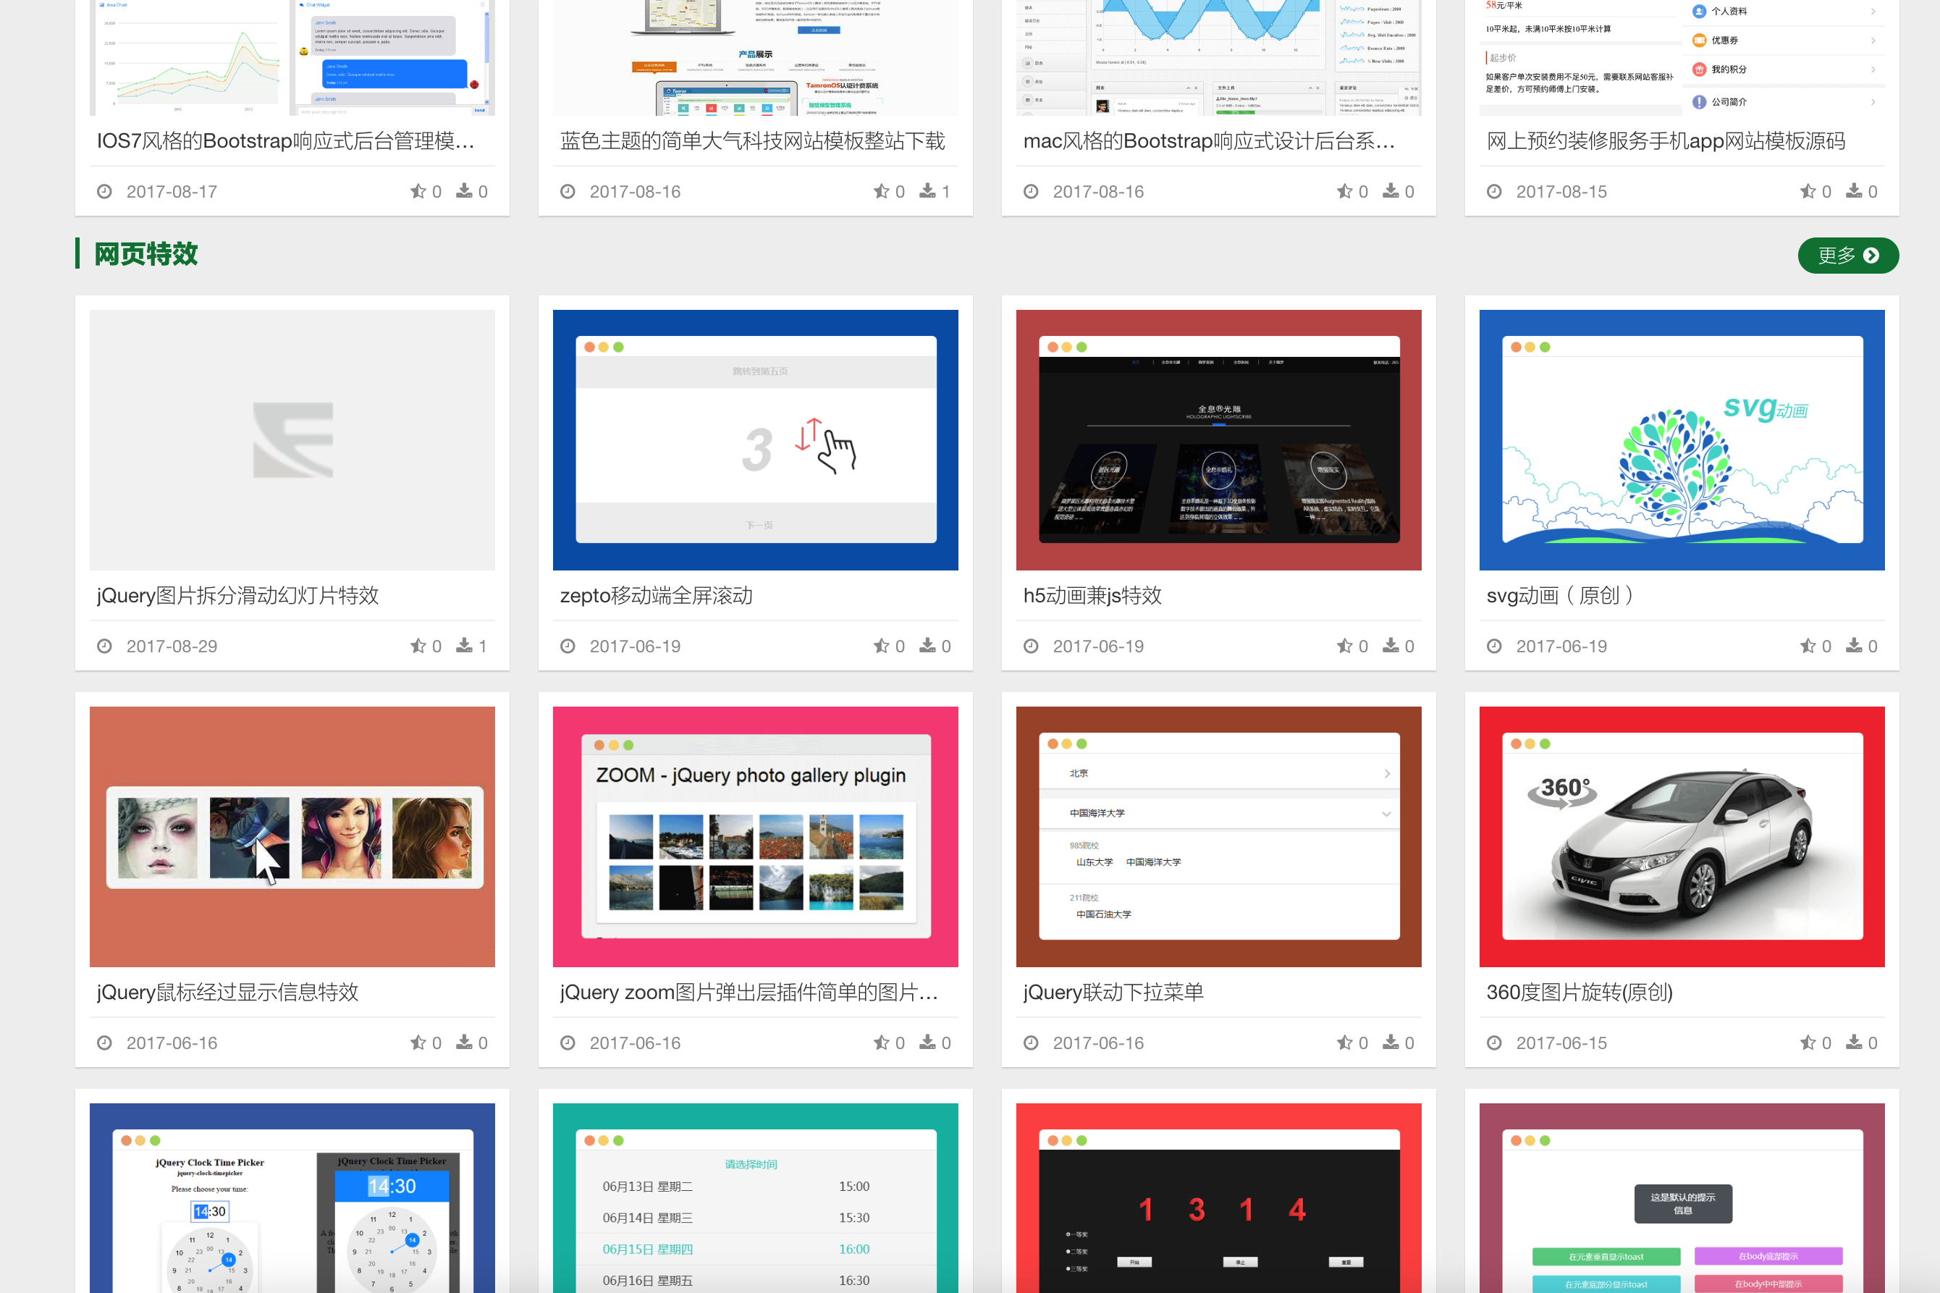The width and height of the screenshot is (1940, 1293).
Task: Click download icon on jQuery图片拆分滑动幻灯片特效 card
Action: point(464,646)
